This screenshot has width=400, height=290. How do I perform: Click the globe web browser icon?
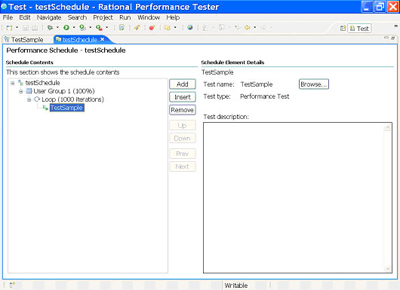[x=189, y=28]
